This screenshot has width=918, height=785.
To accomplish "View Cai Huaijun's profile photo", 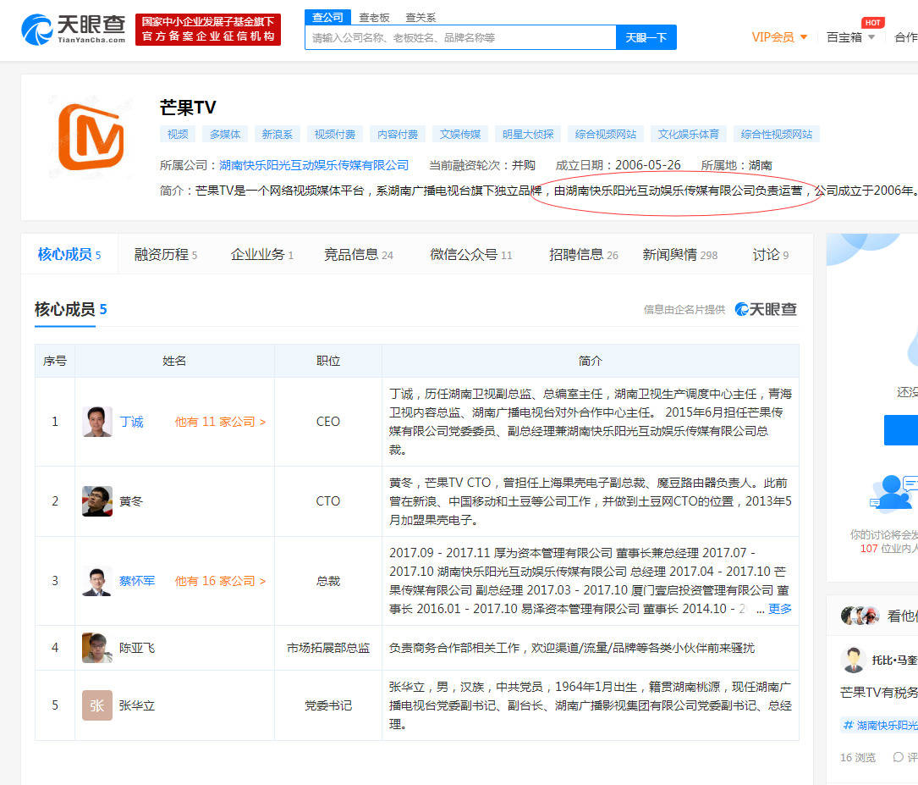I will [97, 581].
